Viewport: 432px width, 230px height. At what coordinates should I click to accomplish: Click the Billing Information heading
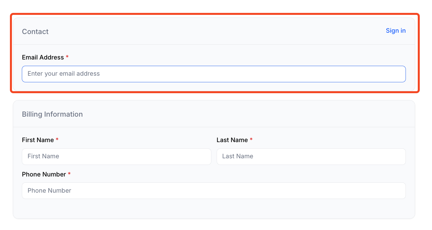(x=52, y=114)
